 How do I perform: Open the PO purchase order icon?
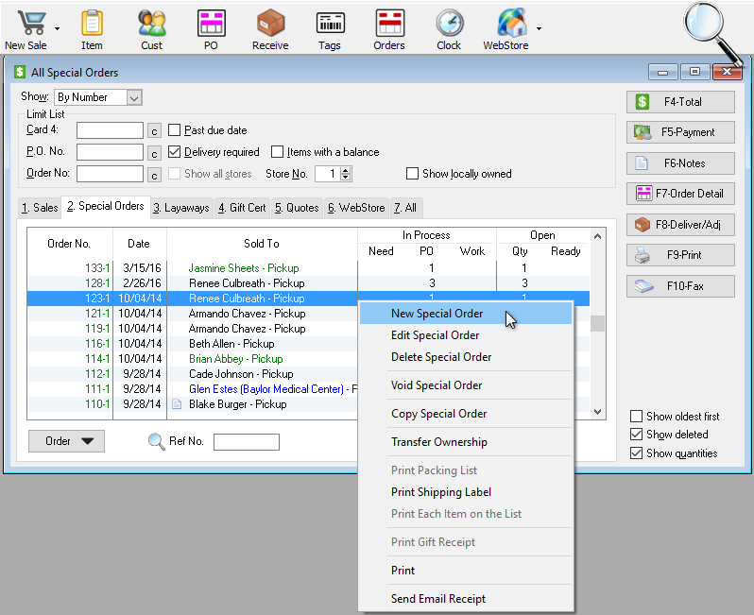tap(211, 24)
